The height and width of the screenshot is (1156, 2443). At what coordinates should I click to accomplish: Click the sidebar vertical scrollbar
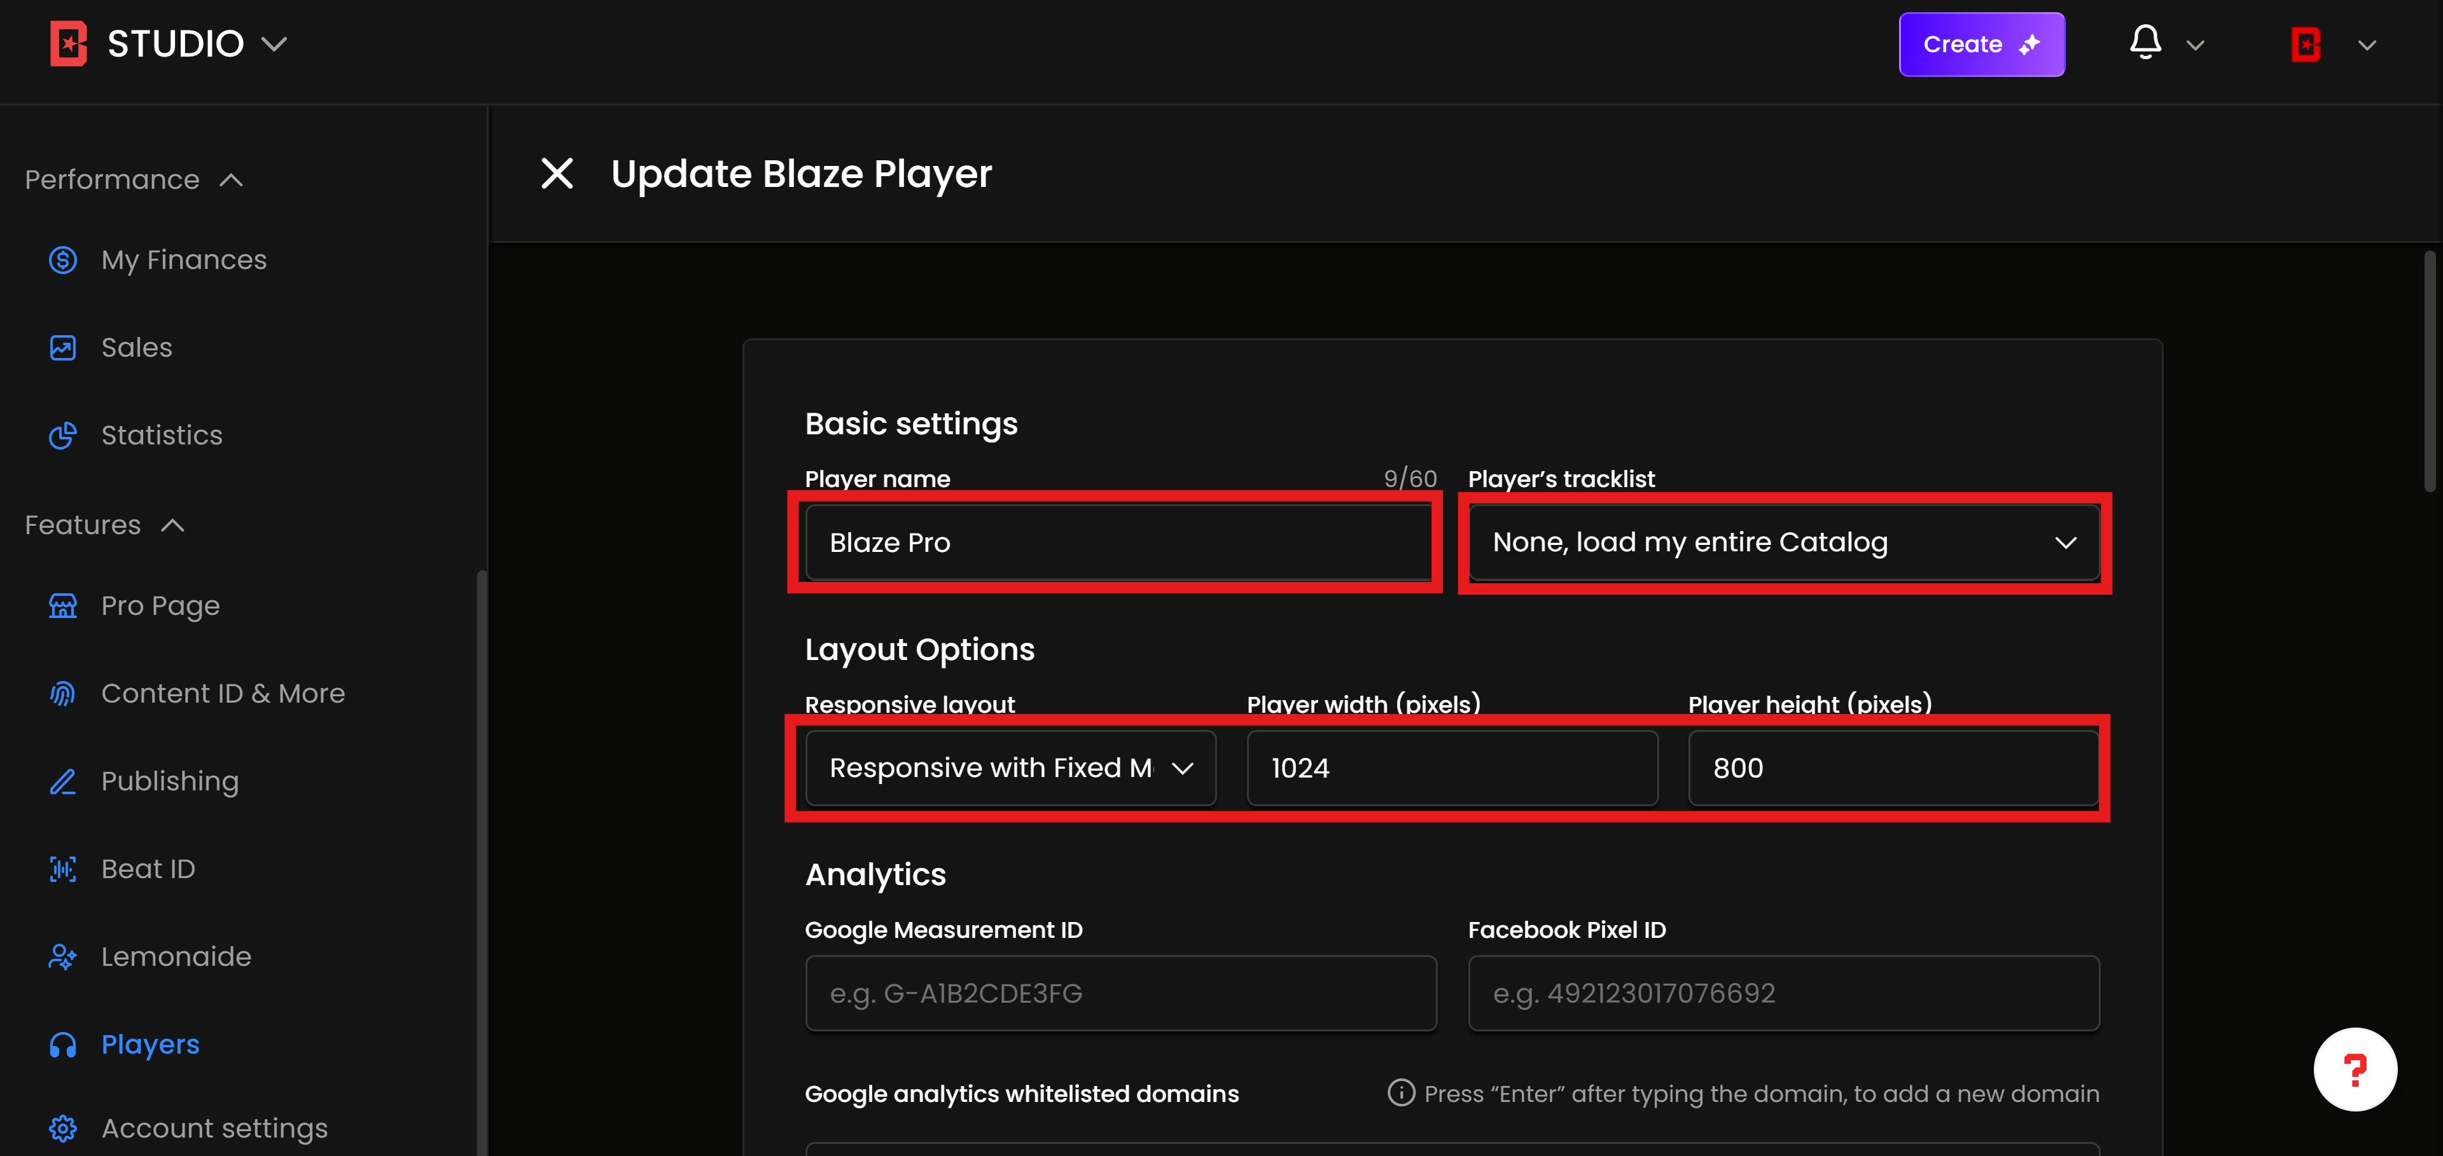tap(481, 862)
